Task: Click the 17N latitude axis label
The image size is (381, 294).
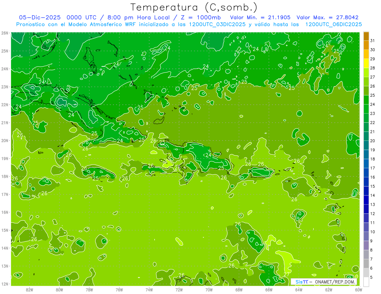Action: click(5, 194)
